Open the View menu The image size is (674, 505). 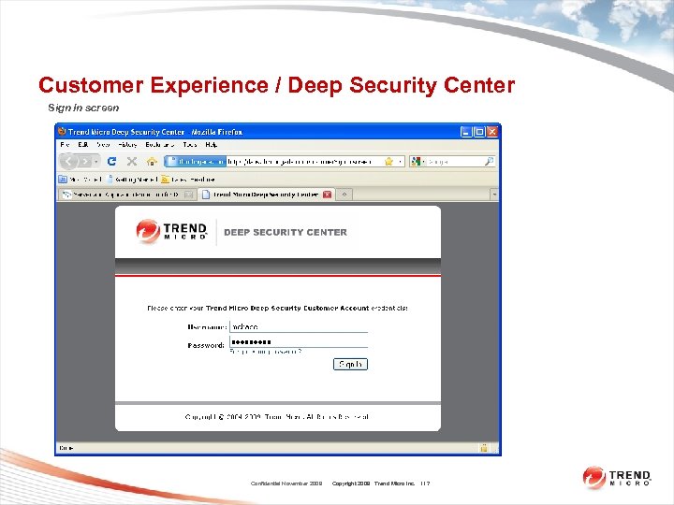pyautogui.click(x=103, y=145)
